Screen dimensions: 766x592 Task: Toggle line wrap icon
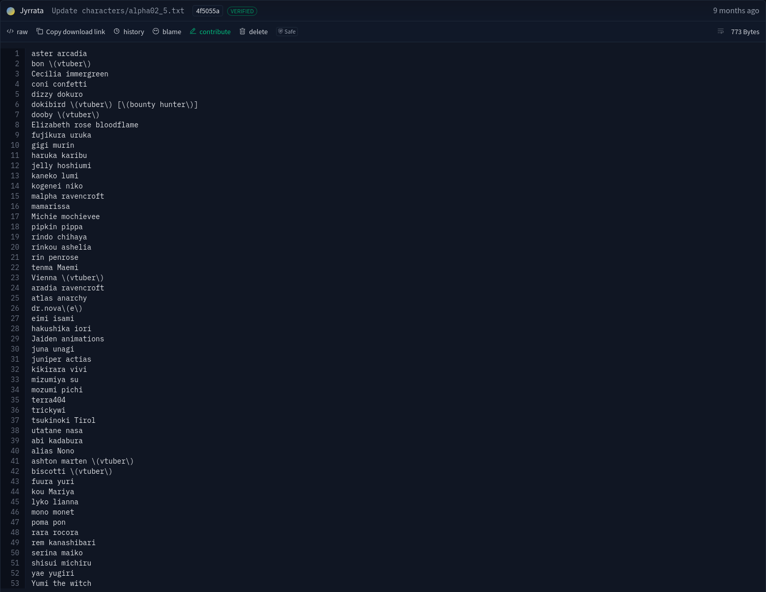pos(721,32)
